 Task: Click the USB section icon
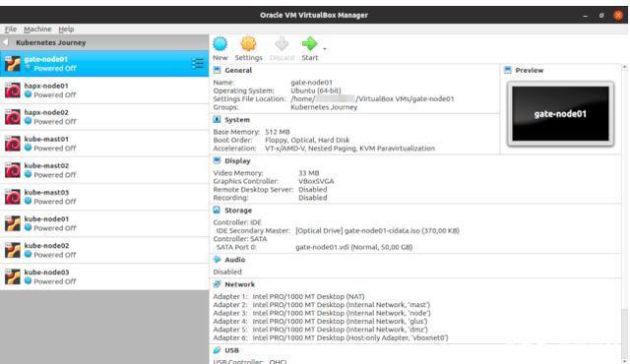(217, 350)
